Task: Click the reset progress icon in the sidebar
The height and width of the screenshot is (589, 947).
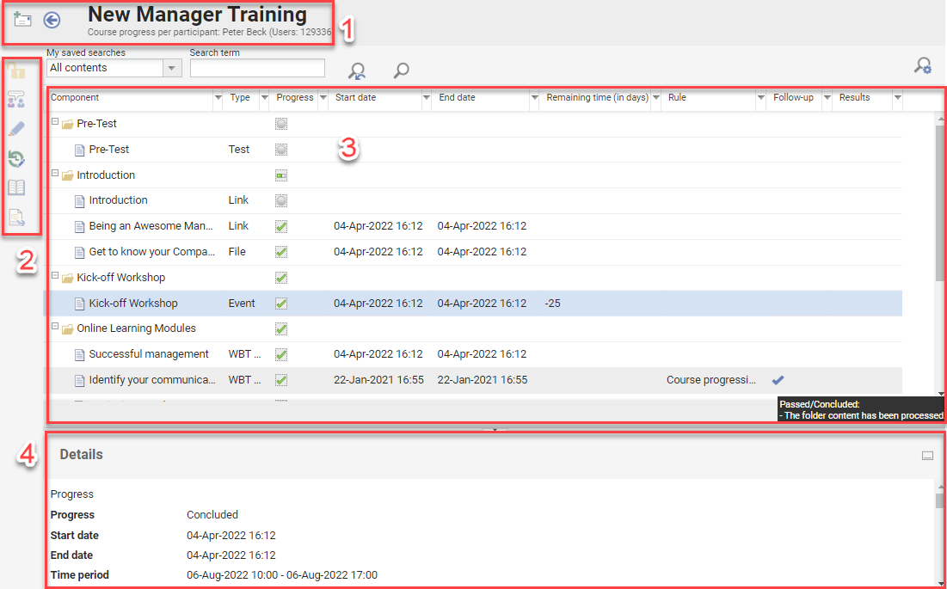Action: coord(16,159)
